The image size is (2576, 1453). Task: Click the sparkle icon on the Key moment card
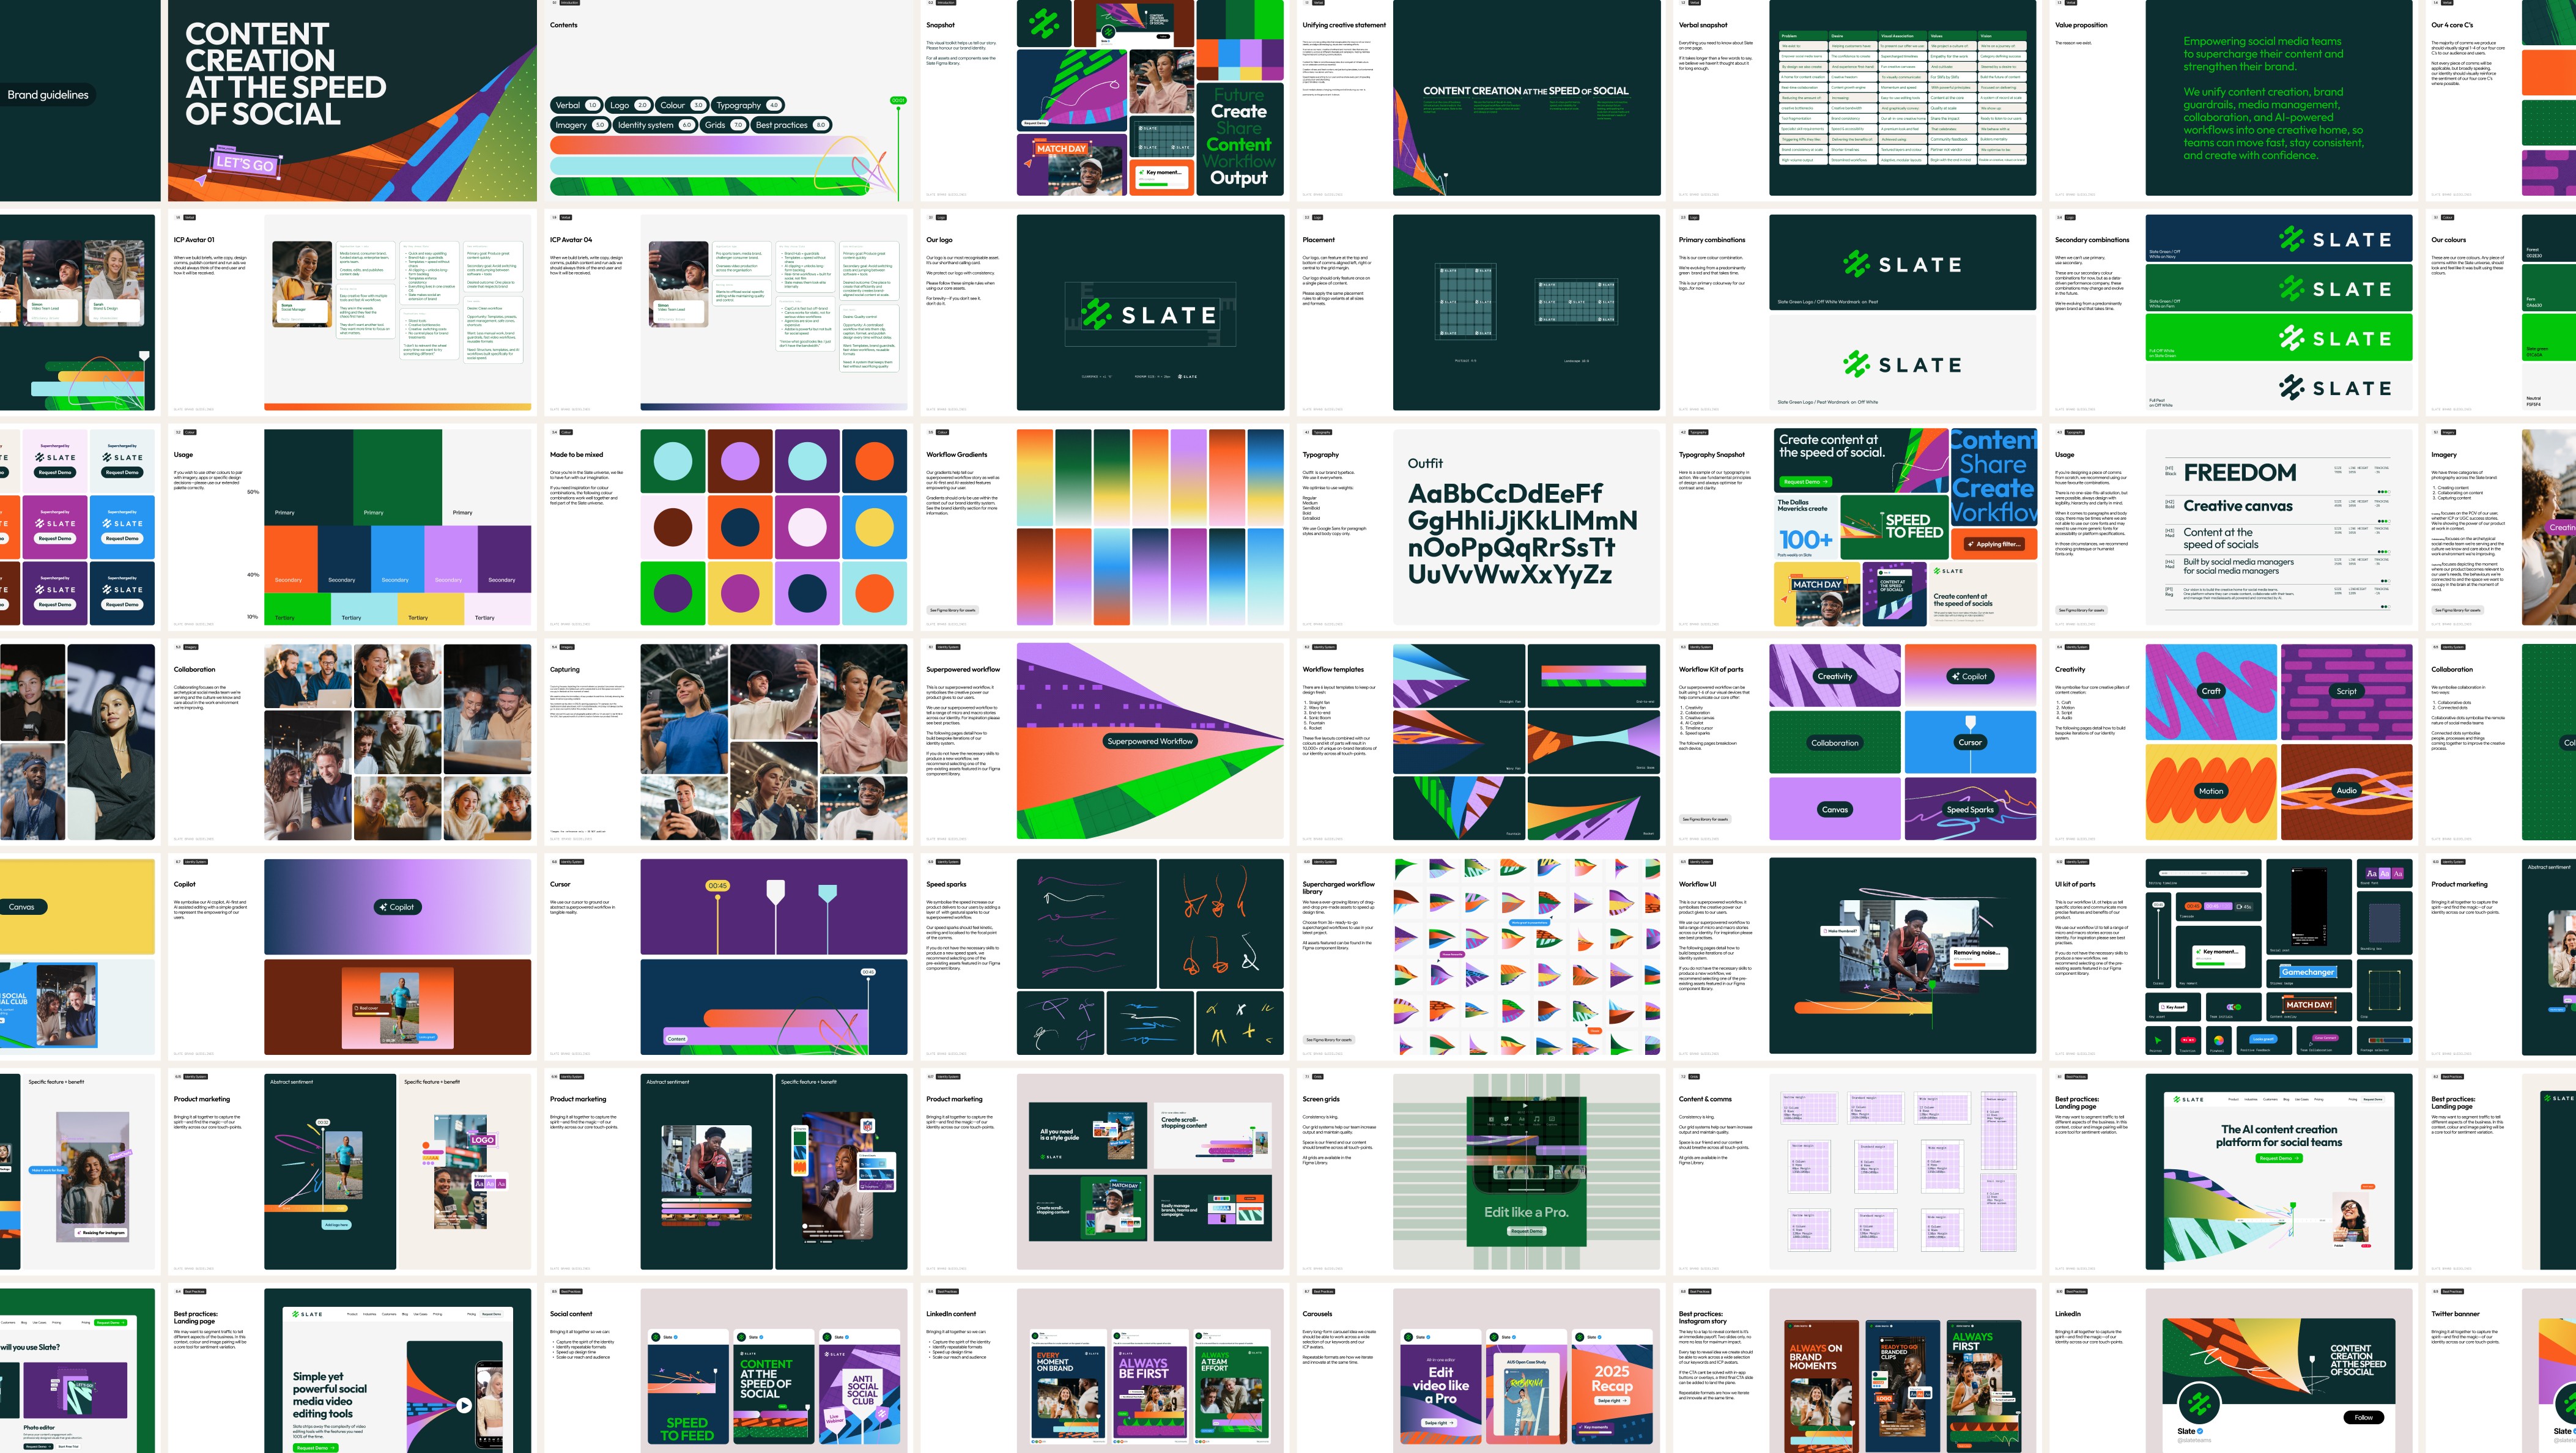click(x=2198, y=952)
